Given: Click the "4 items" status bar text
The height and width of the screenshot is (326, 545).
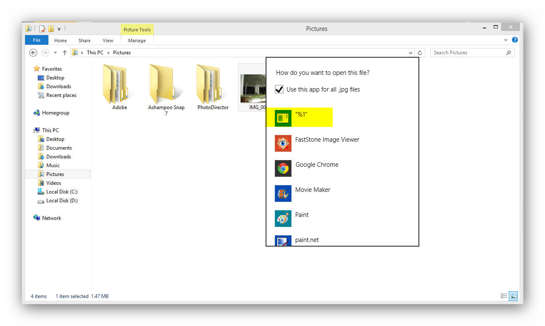Looking at the screenshot, I should [39, 296].
